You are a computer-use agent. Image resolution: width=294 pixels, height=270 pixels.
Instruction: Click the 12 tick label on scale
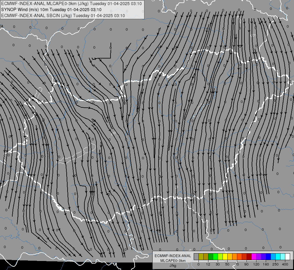[x=208, y=264]
